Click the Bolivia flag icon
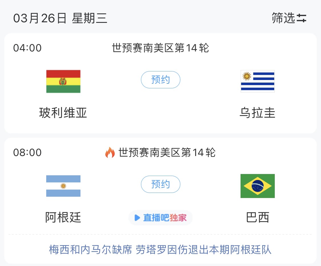Image resolution: width=321 pixels, height=266 pixels. (63, 81)
